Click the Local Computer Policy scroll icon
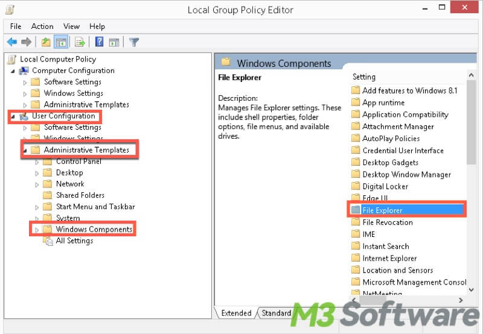The image size is (483, 334). [x=11, y=59]
